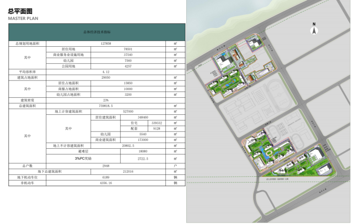
Task: Select the 公园用地 row label
Action: tap(68, 66)
